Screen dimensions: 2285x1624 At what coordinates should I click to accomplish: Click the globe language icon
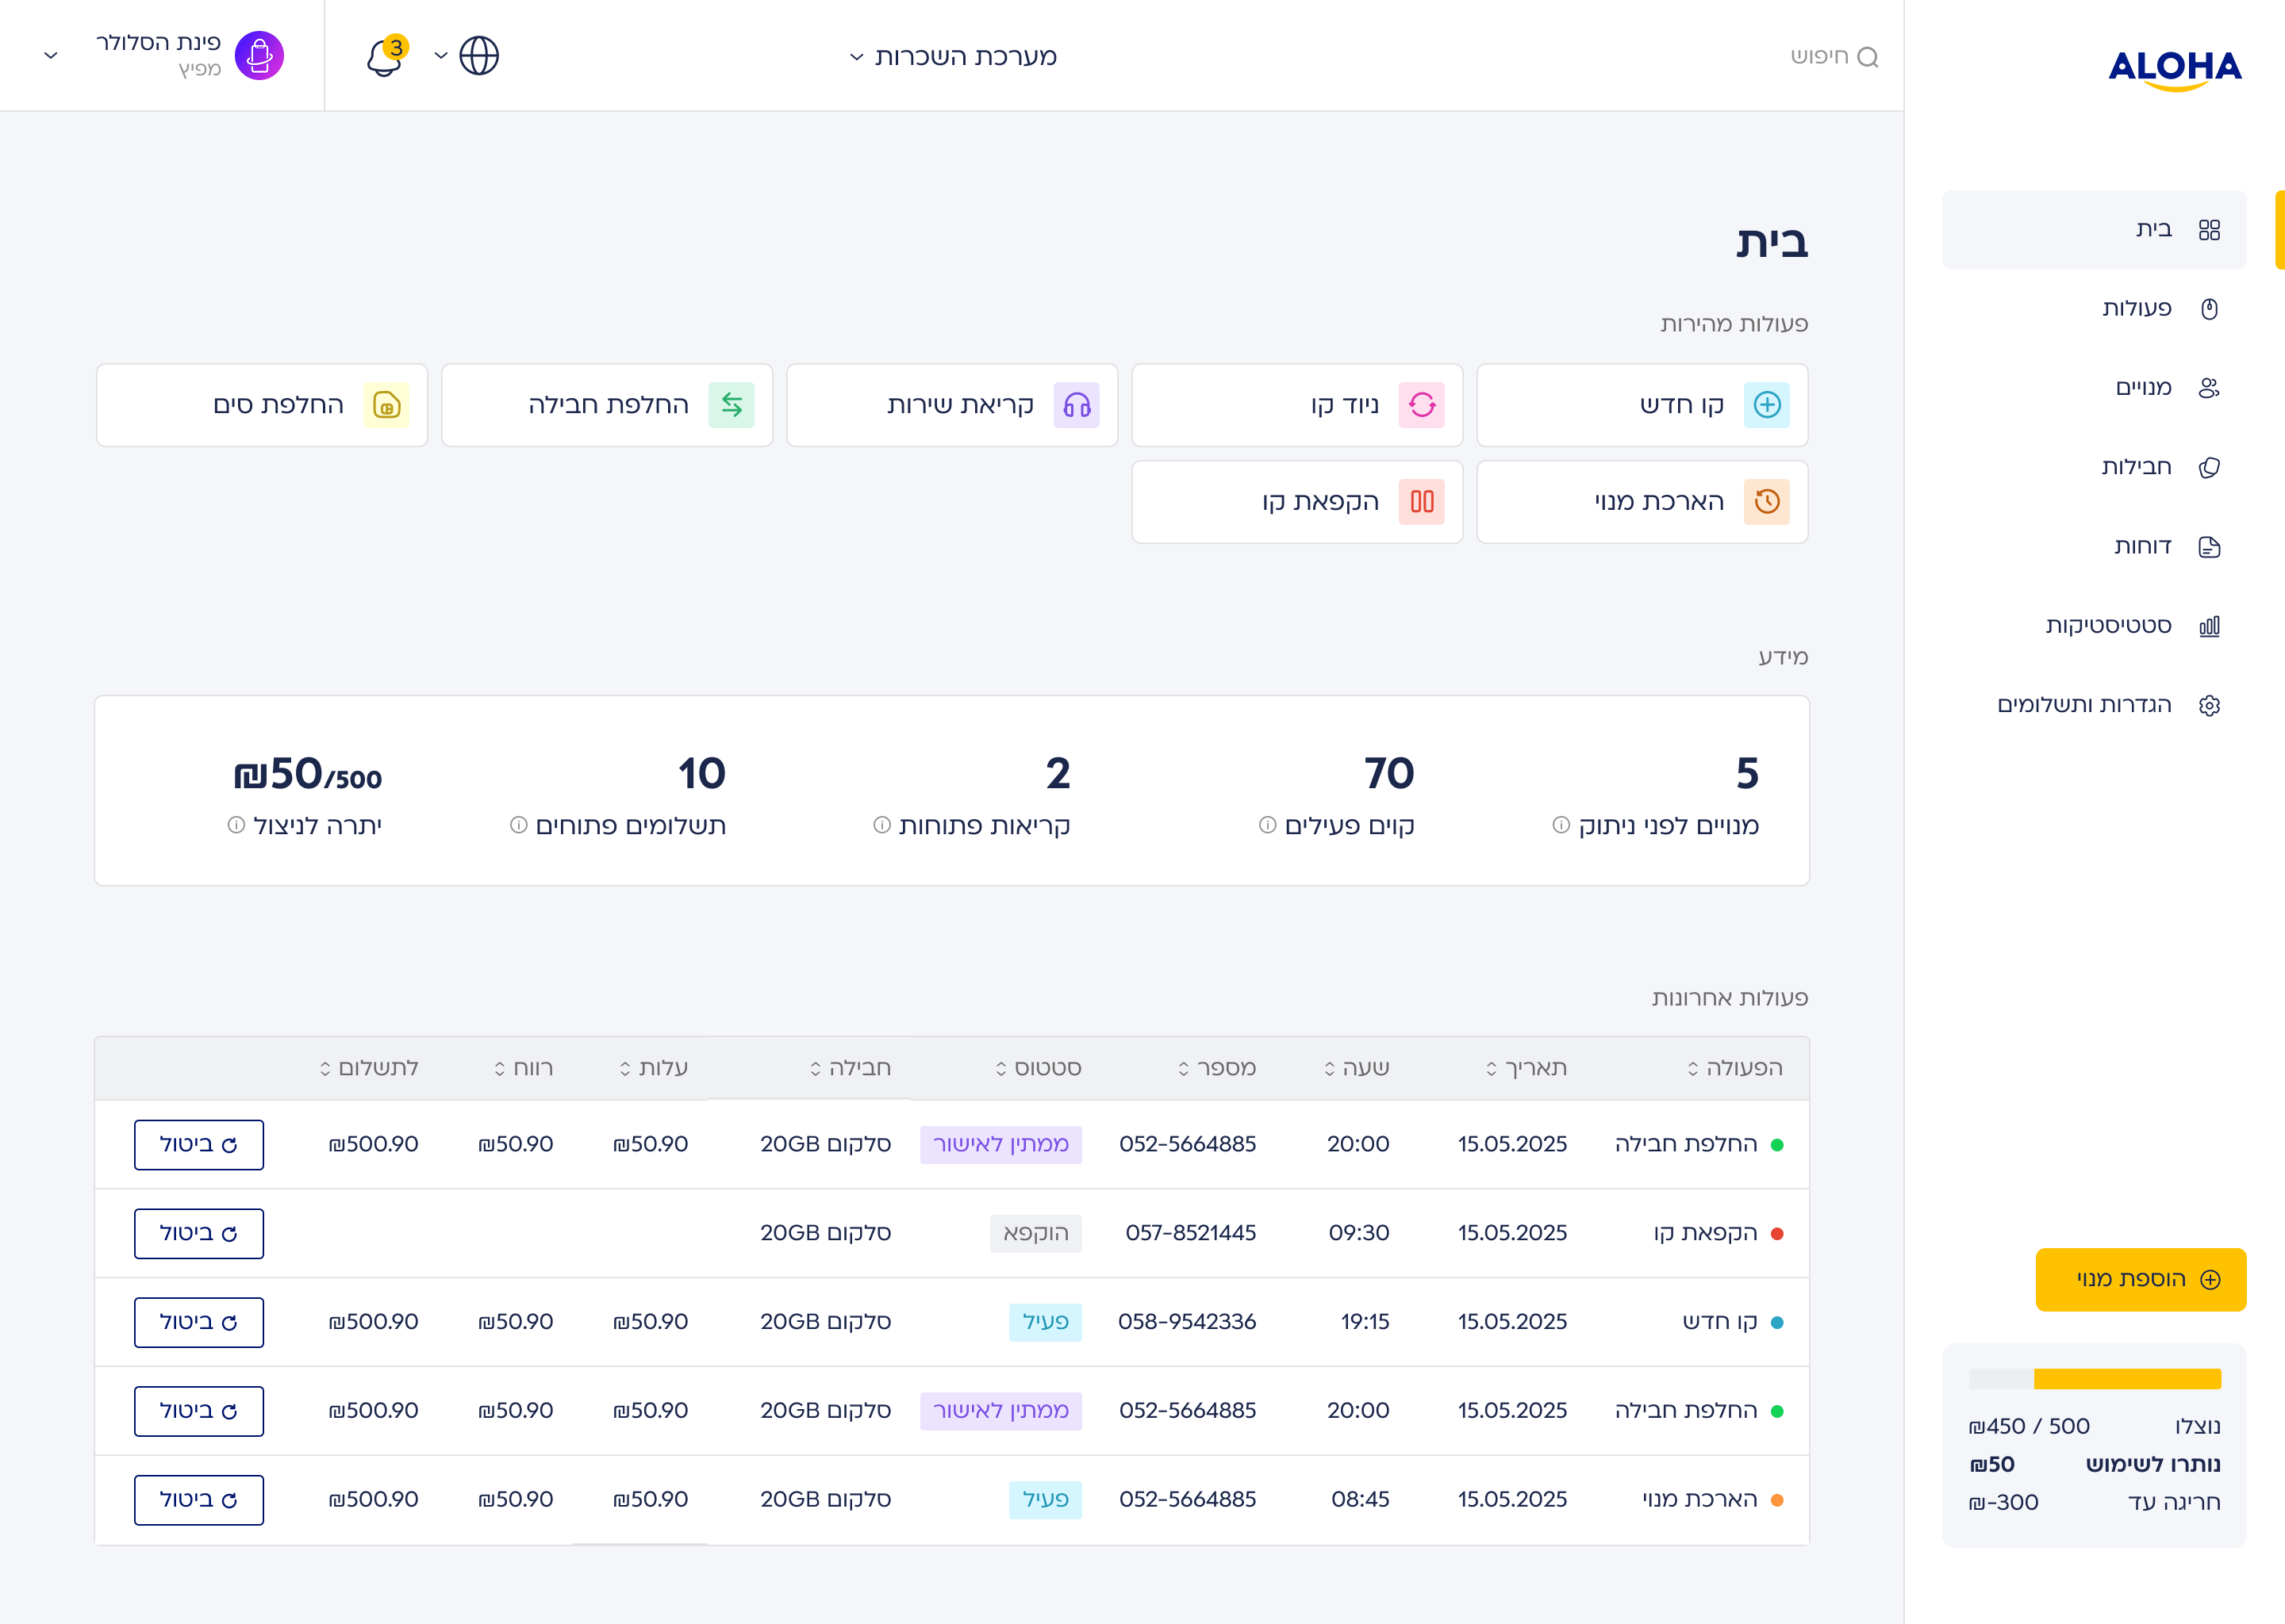(479, 56)
